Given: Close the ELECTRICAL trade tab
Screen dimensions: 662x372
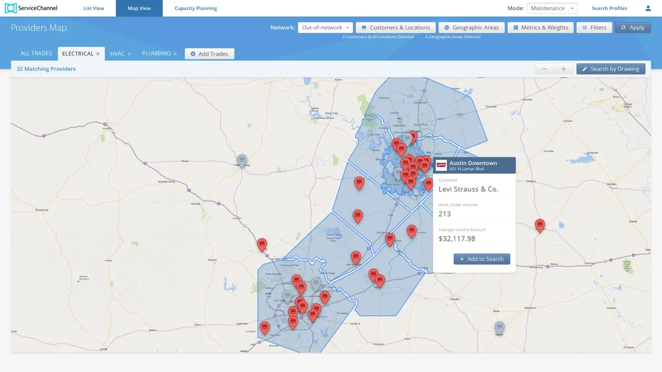Looking at the screenshot, I should 98,54.
